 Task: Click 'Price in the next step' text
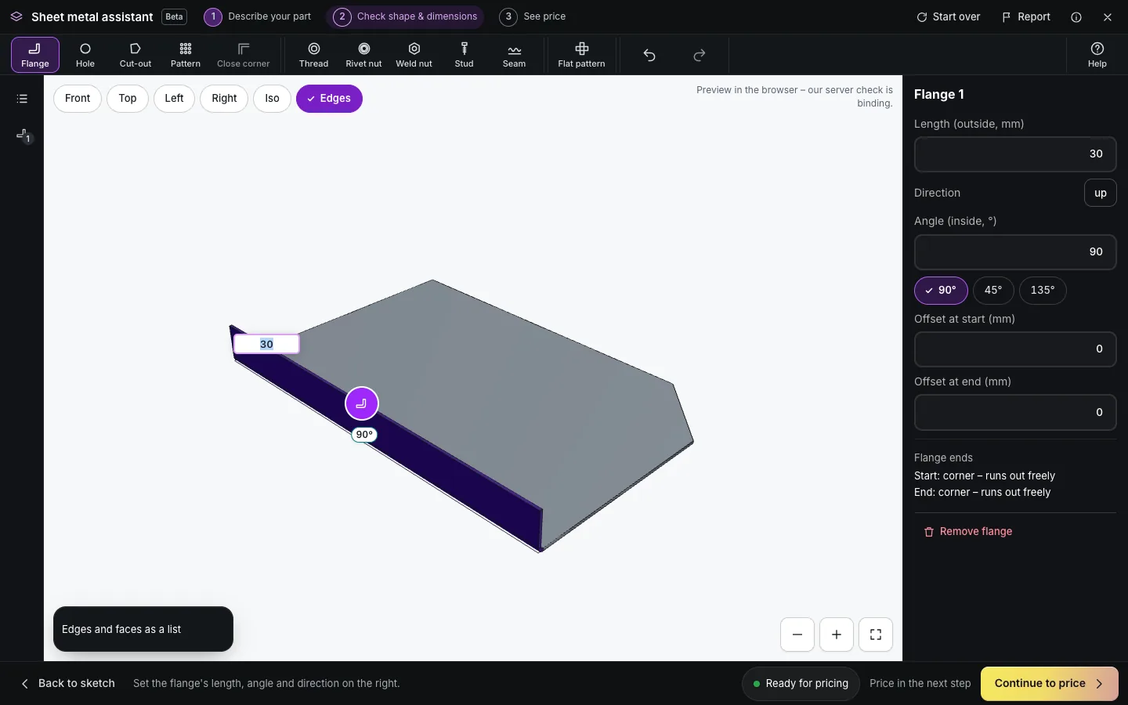tap(920, 683)
